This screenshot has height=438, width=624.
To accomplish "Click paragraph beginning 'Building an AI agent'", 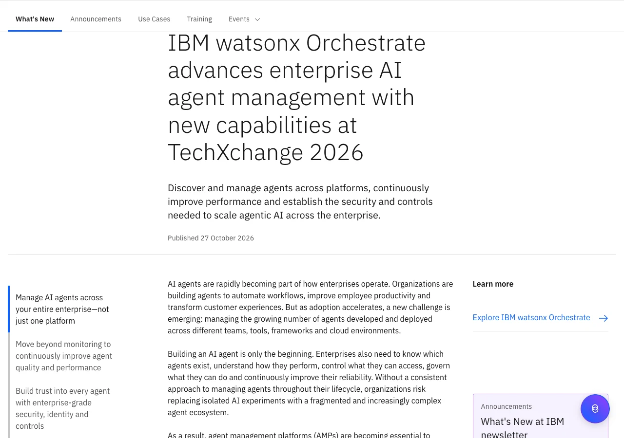I will click(x=309, y=383).
